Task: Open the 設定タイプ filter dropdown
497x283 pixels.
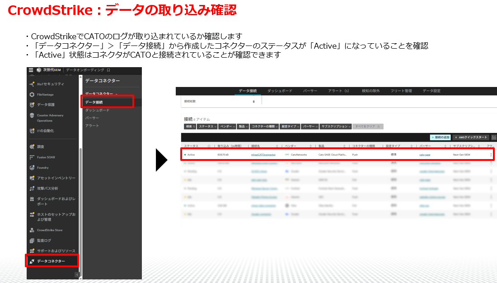Action: click(290, 127)
